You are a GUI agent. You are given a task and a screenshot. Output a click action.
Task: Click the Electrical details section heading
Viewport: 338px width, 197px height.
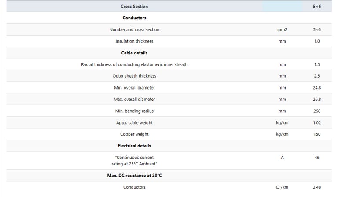click(134, 146)
